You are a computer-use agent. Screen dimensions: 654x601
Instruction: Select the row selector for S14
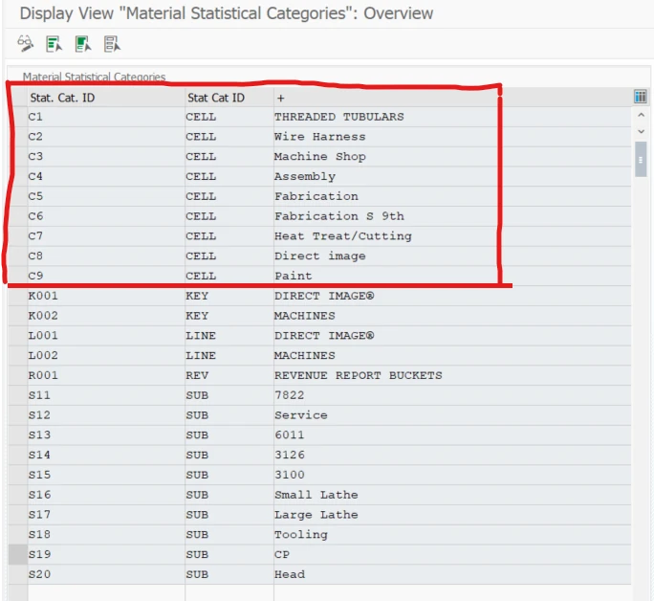pos(18,455)
